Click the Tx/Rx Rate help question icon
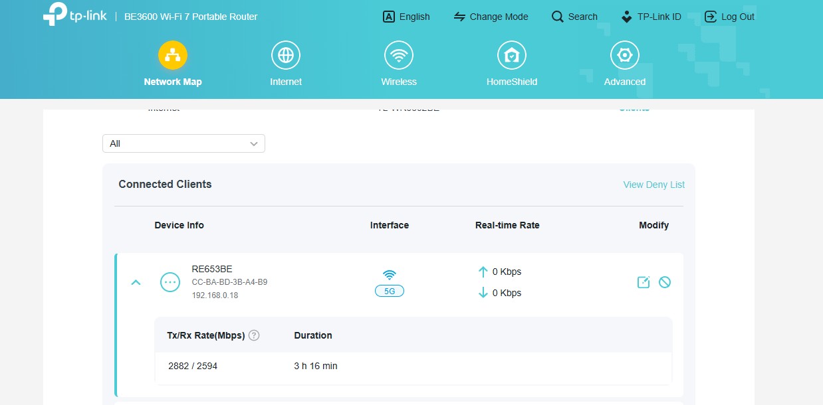This screenshot has height=405, width=823. pyautogui.click(x=254, y=335)
